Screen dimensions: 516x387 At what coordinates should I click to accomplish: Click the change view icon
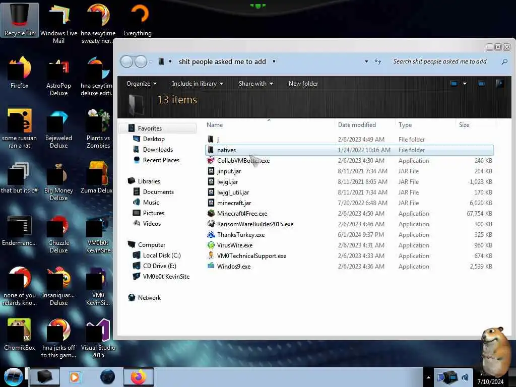(x=454, y=84)
